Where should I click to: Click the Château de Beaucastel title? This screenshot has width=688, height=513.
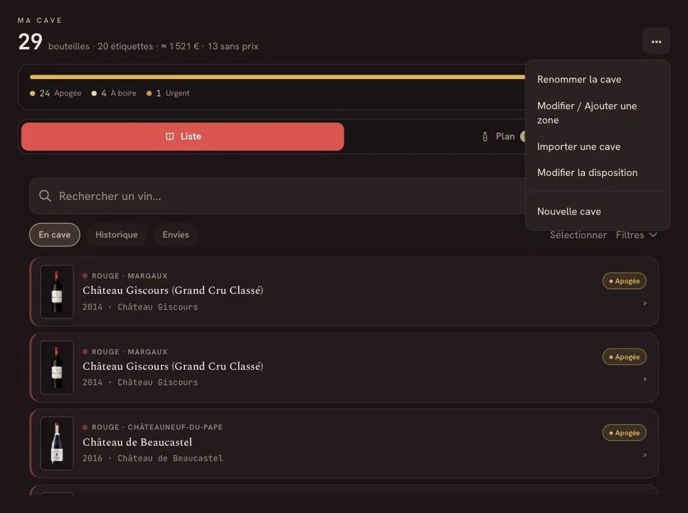(x=138, y=442)
